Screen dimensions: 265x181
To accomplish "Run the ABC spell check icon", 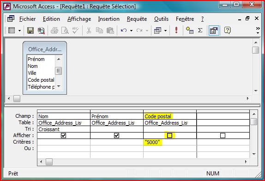I will pyautogui.click(x=75, y=30).
